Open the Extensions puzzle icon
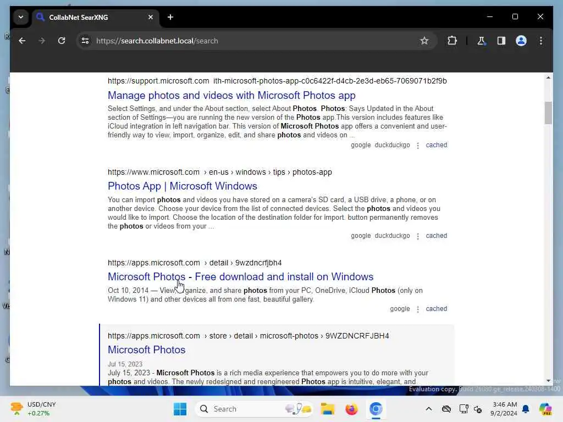 coord(452,41)
